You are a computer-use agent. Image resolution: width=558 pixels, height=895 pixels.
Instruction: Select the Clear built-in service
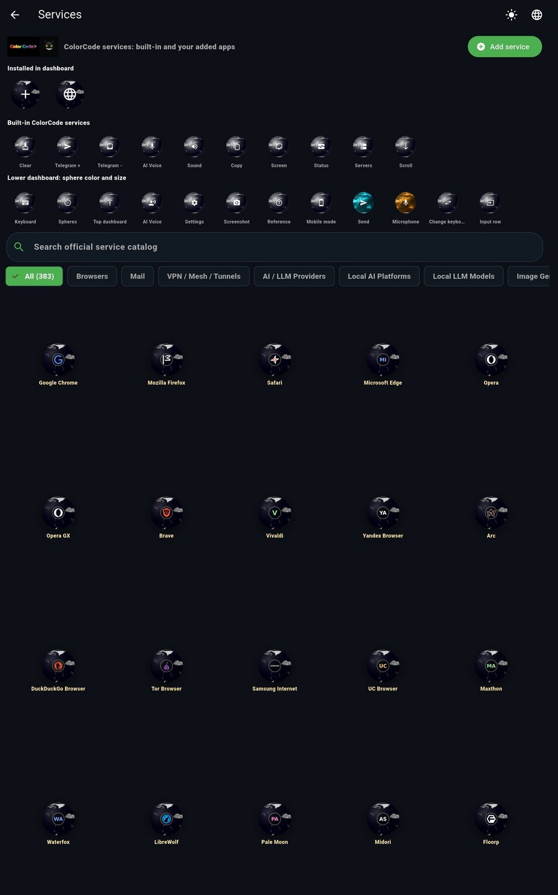25,146
